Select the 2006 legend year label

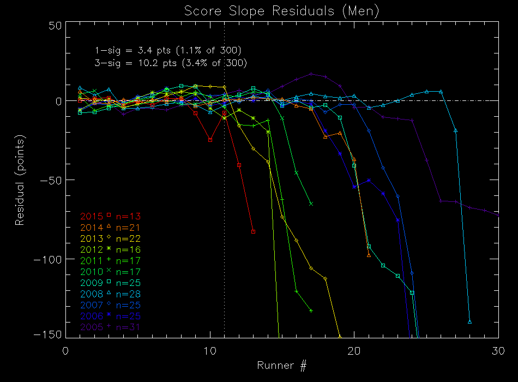coord(92,317)
